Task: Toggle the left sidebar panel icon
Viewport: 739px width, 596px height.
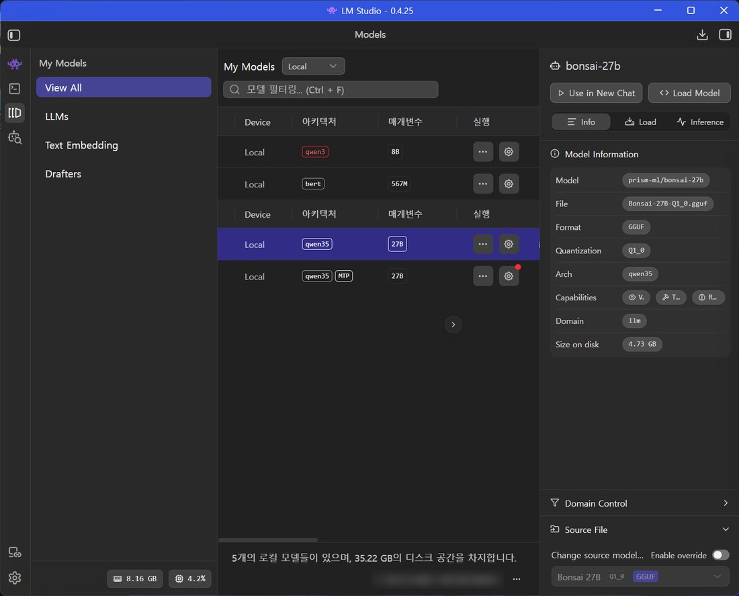Action: (x=14, y=36)
